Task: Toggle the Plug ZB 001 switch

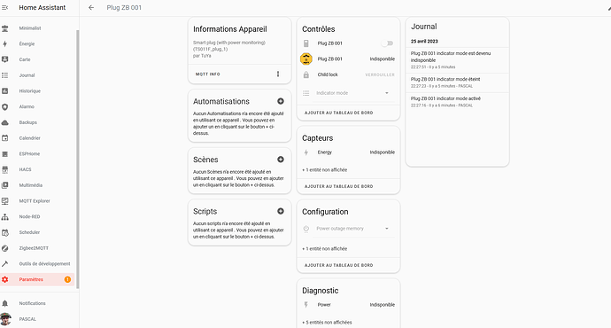Action: [x=387, y=43]
